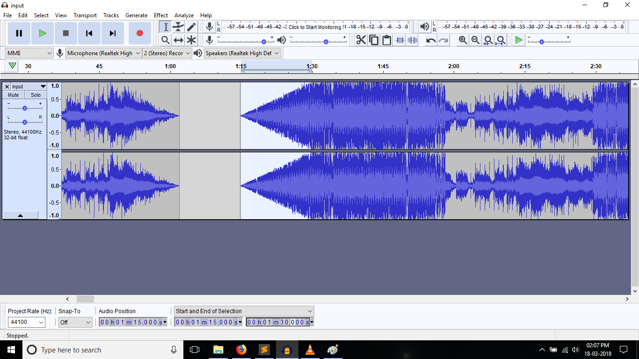Click to Start Monitoring the recording meter

(x=314, y=27)
